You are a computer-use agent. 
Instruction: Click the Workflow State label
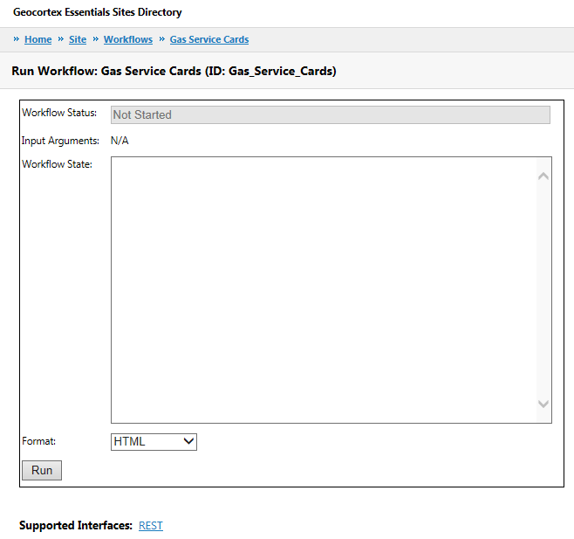(57, 164)
